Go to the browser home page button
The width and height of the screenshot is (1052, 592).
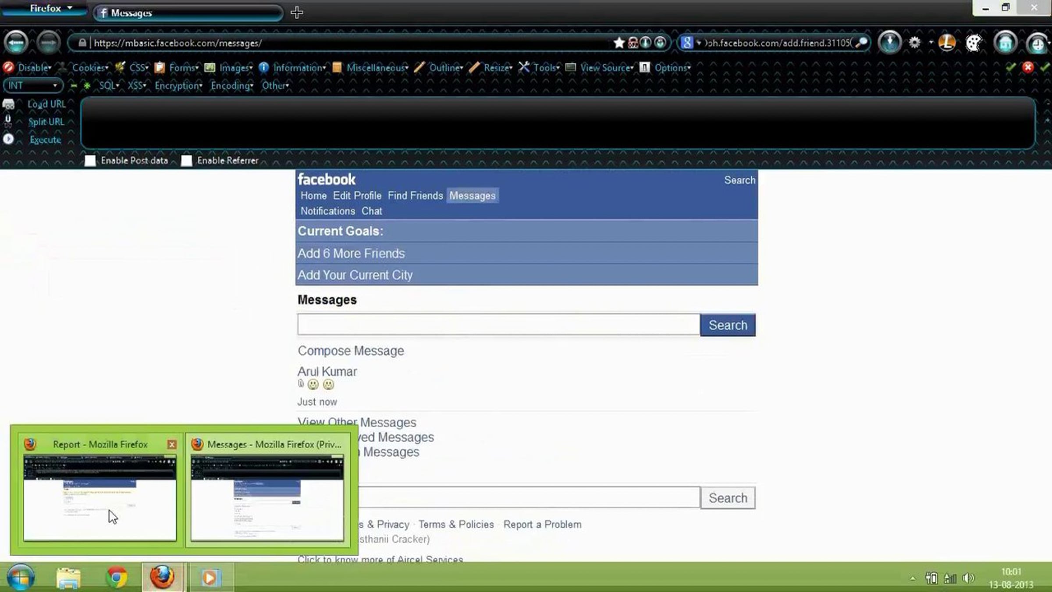(1006, 43)
